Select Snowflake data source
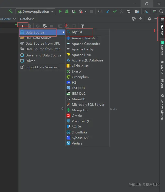The image size is (165, 192). (x=88, y=132)
